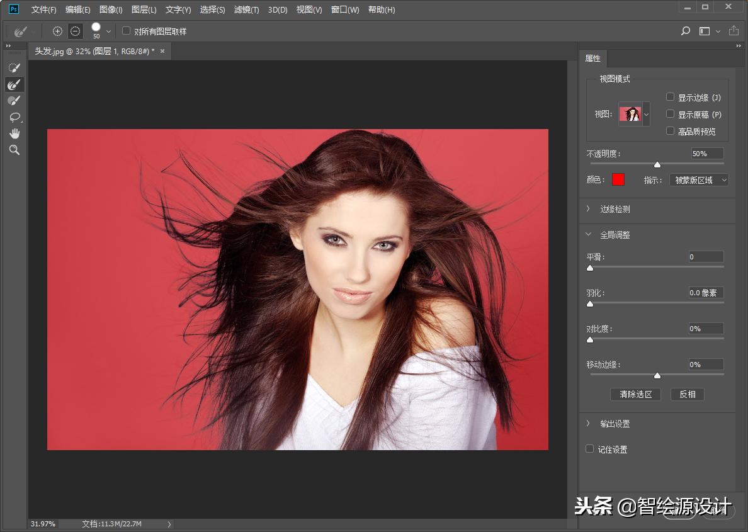Select the Lasso tool

(x=14, y=117)
